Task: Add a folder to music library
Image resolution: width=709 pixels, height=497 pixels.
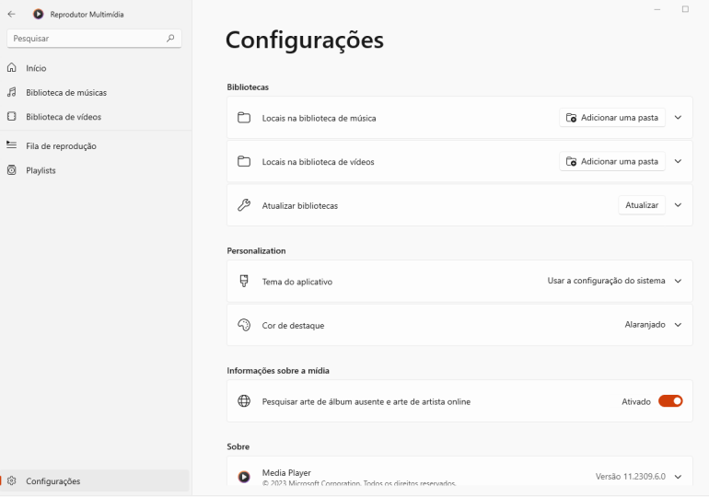Action: 612,118
